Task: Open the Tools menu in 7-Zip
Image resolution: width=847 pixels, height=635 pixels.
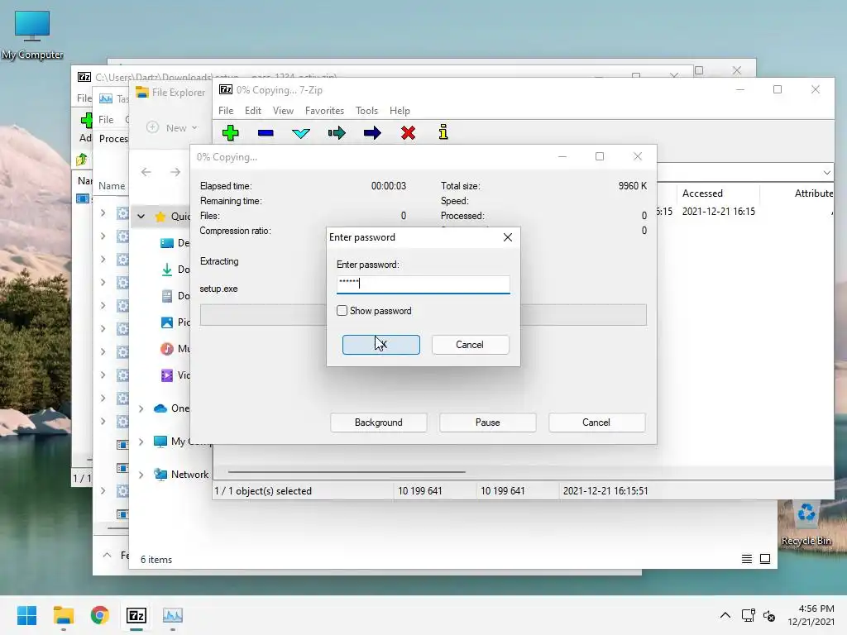Action: click(366, 111)
